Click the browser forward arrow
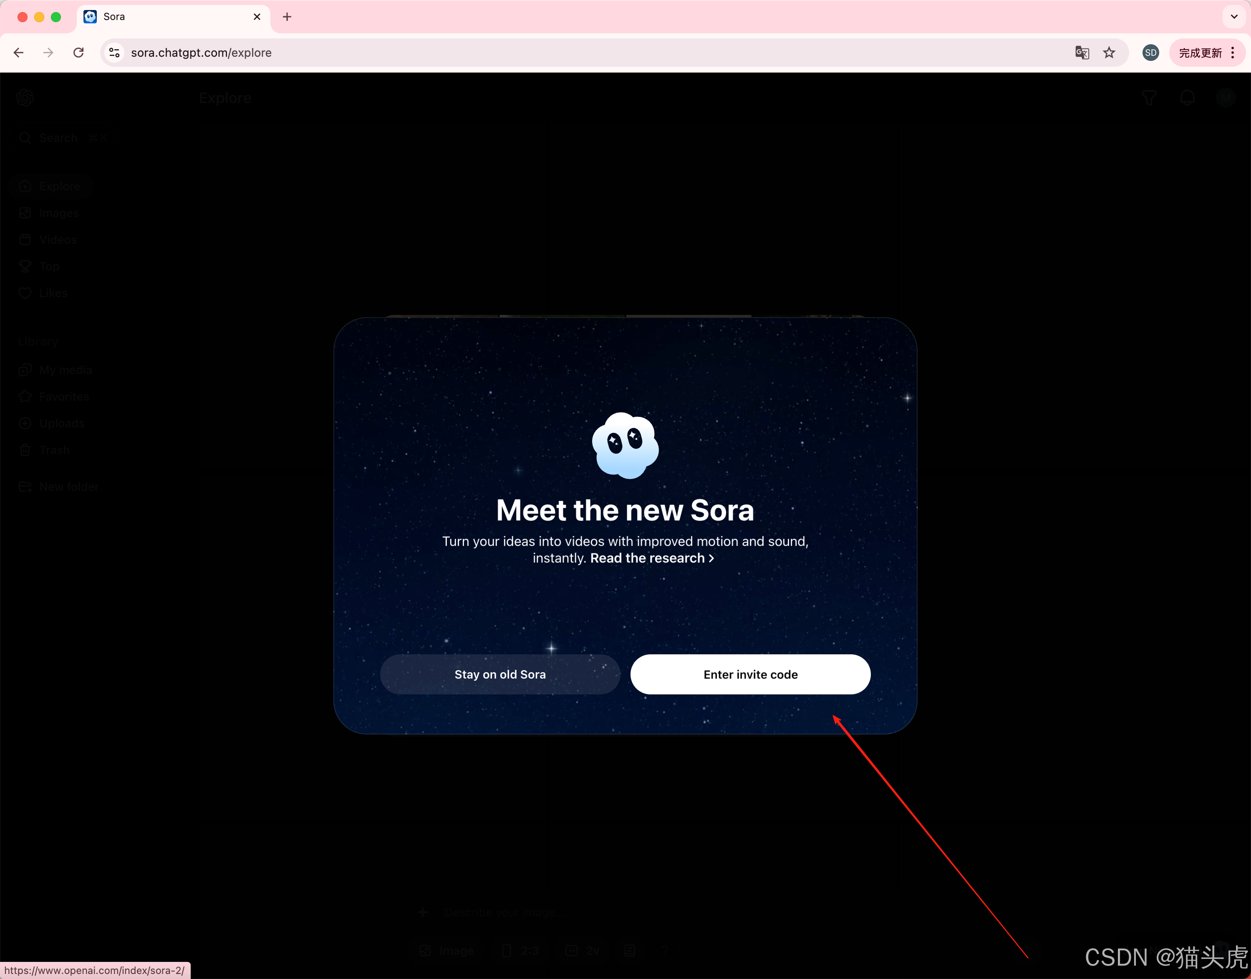Screen dimensions: 1251x979 pyautogui.click(x=49, y=53)
